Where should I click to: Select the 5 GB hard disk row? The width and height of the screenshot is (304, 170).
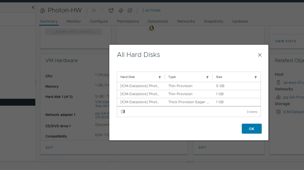(x=189, y=86)
